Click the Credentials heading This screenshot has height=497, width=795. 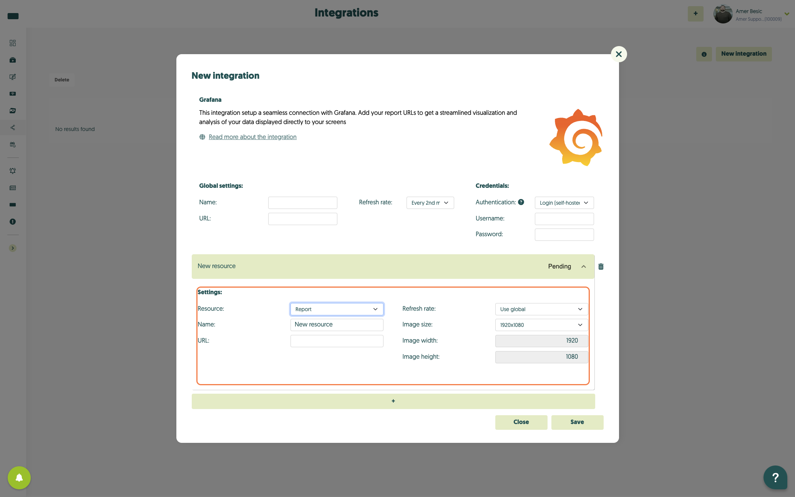(x=492, y=186)
